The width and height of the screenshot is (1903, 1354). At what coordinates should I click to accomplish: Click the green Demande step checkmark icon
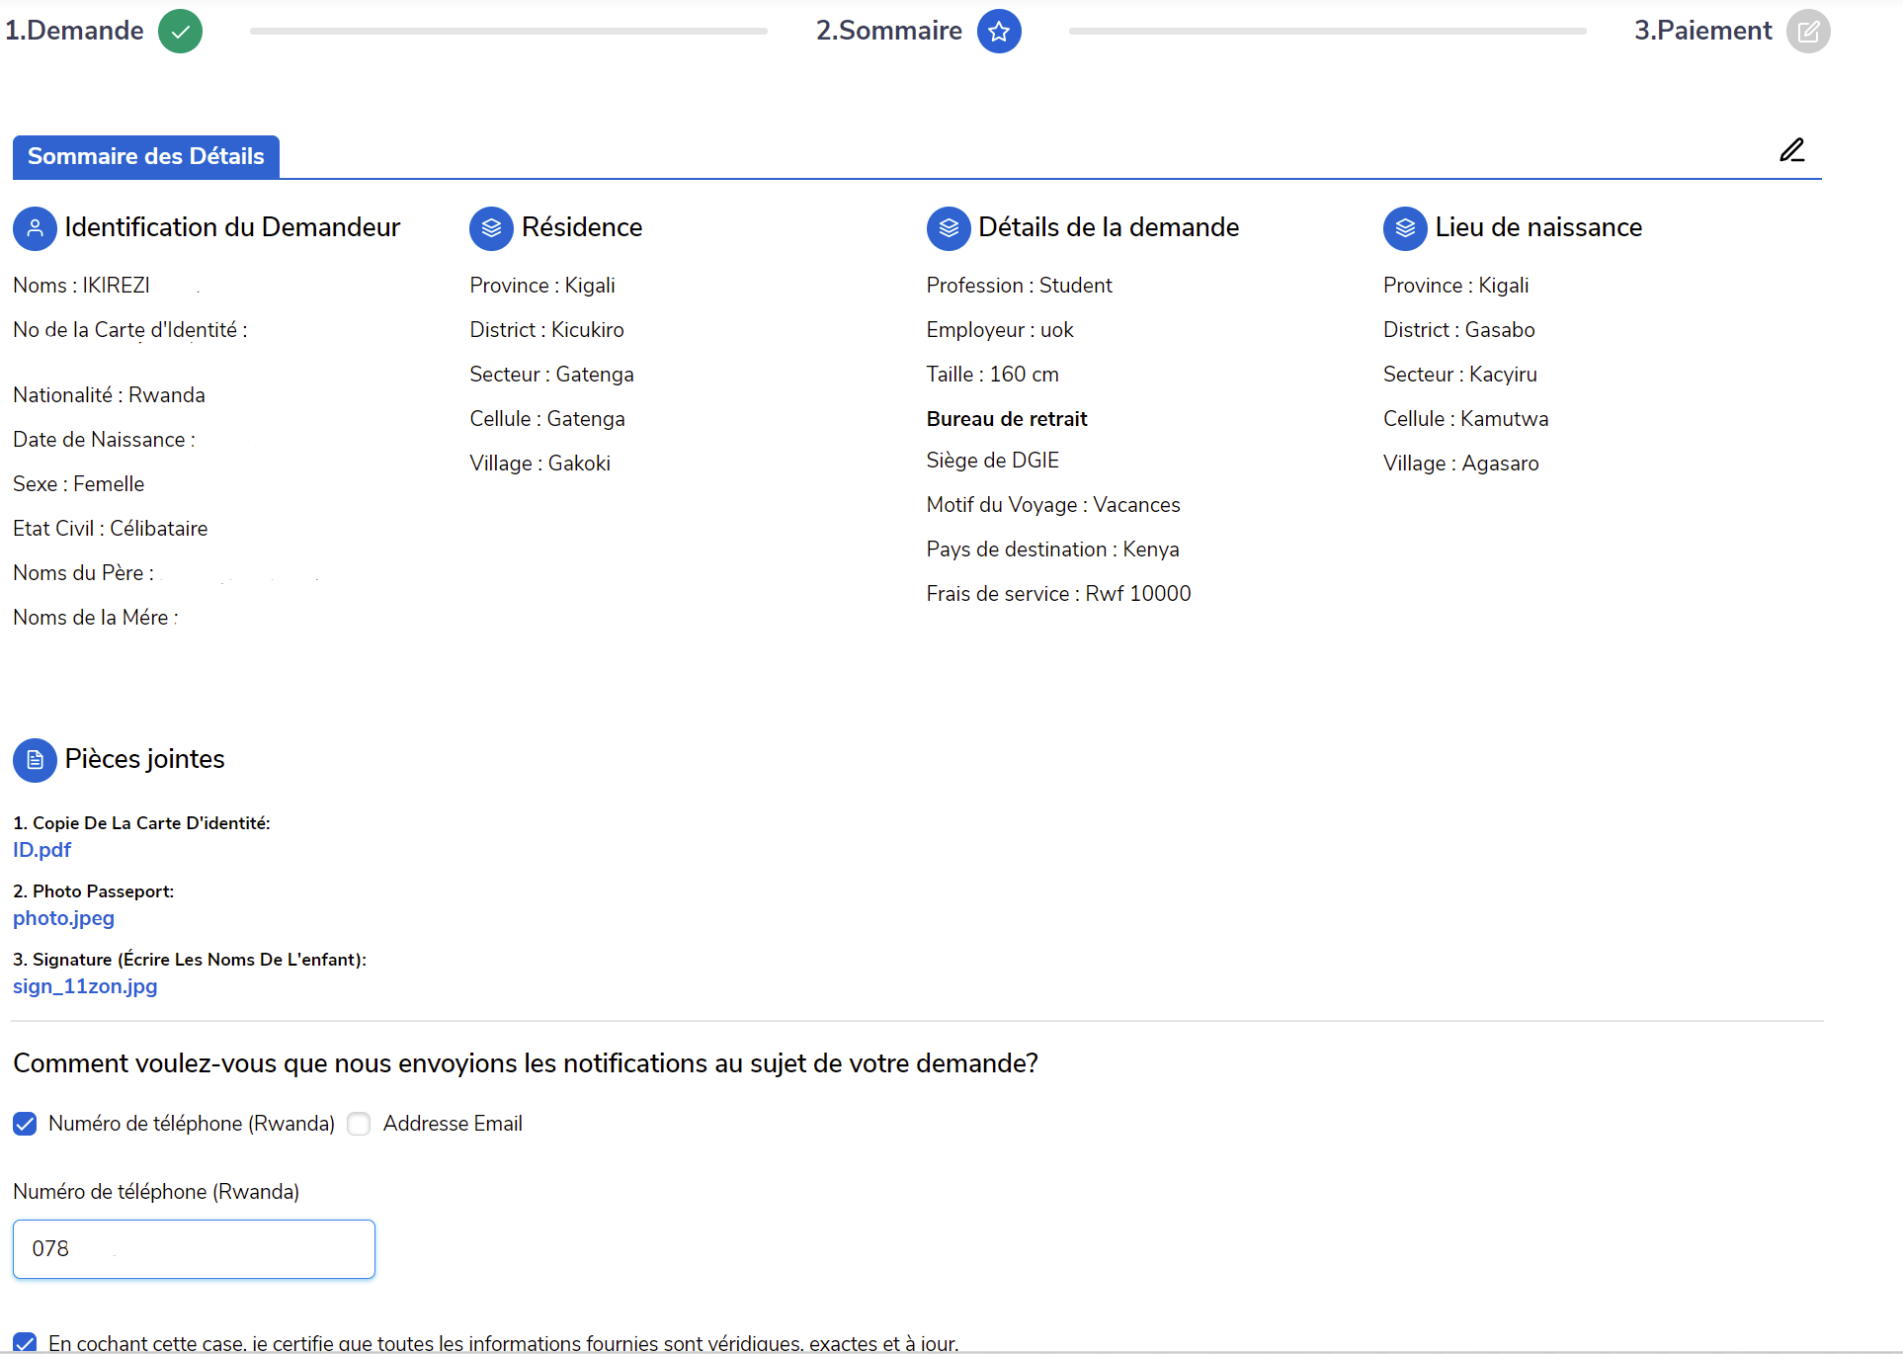pos(180,32)
